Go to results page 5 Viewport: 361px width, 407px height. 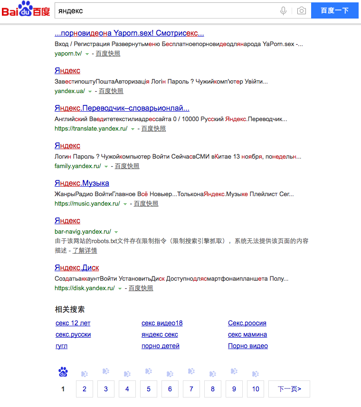(149, 389)
